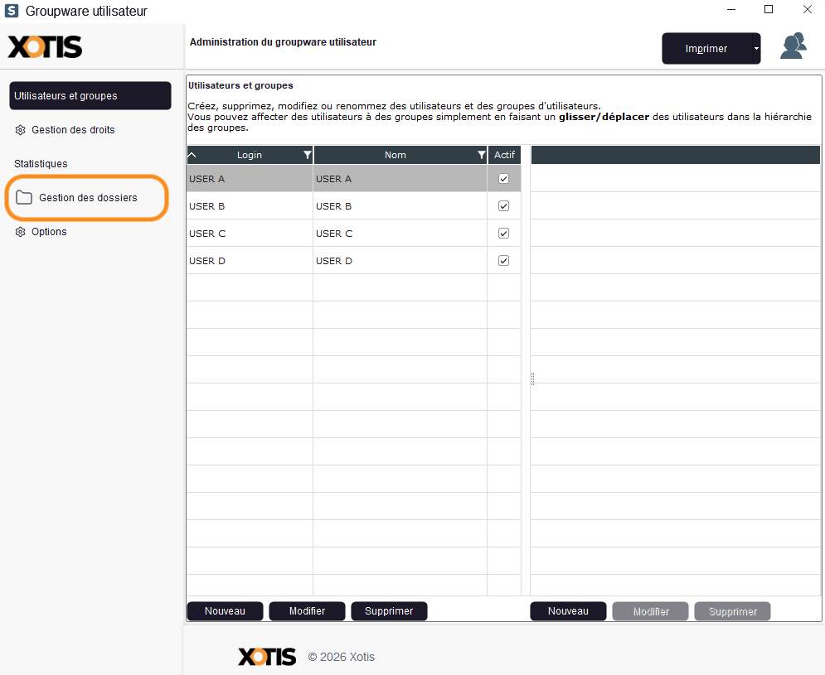Click the folder icon for Gestion des dossiers

(x=24, y=198)
